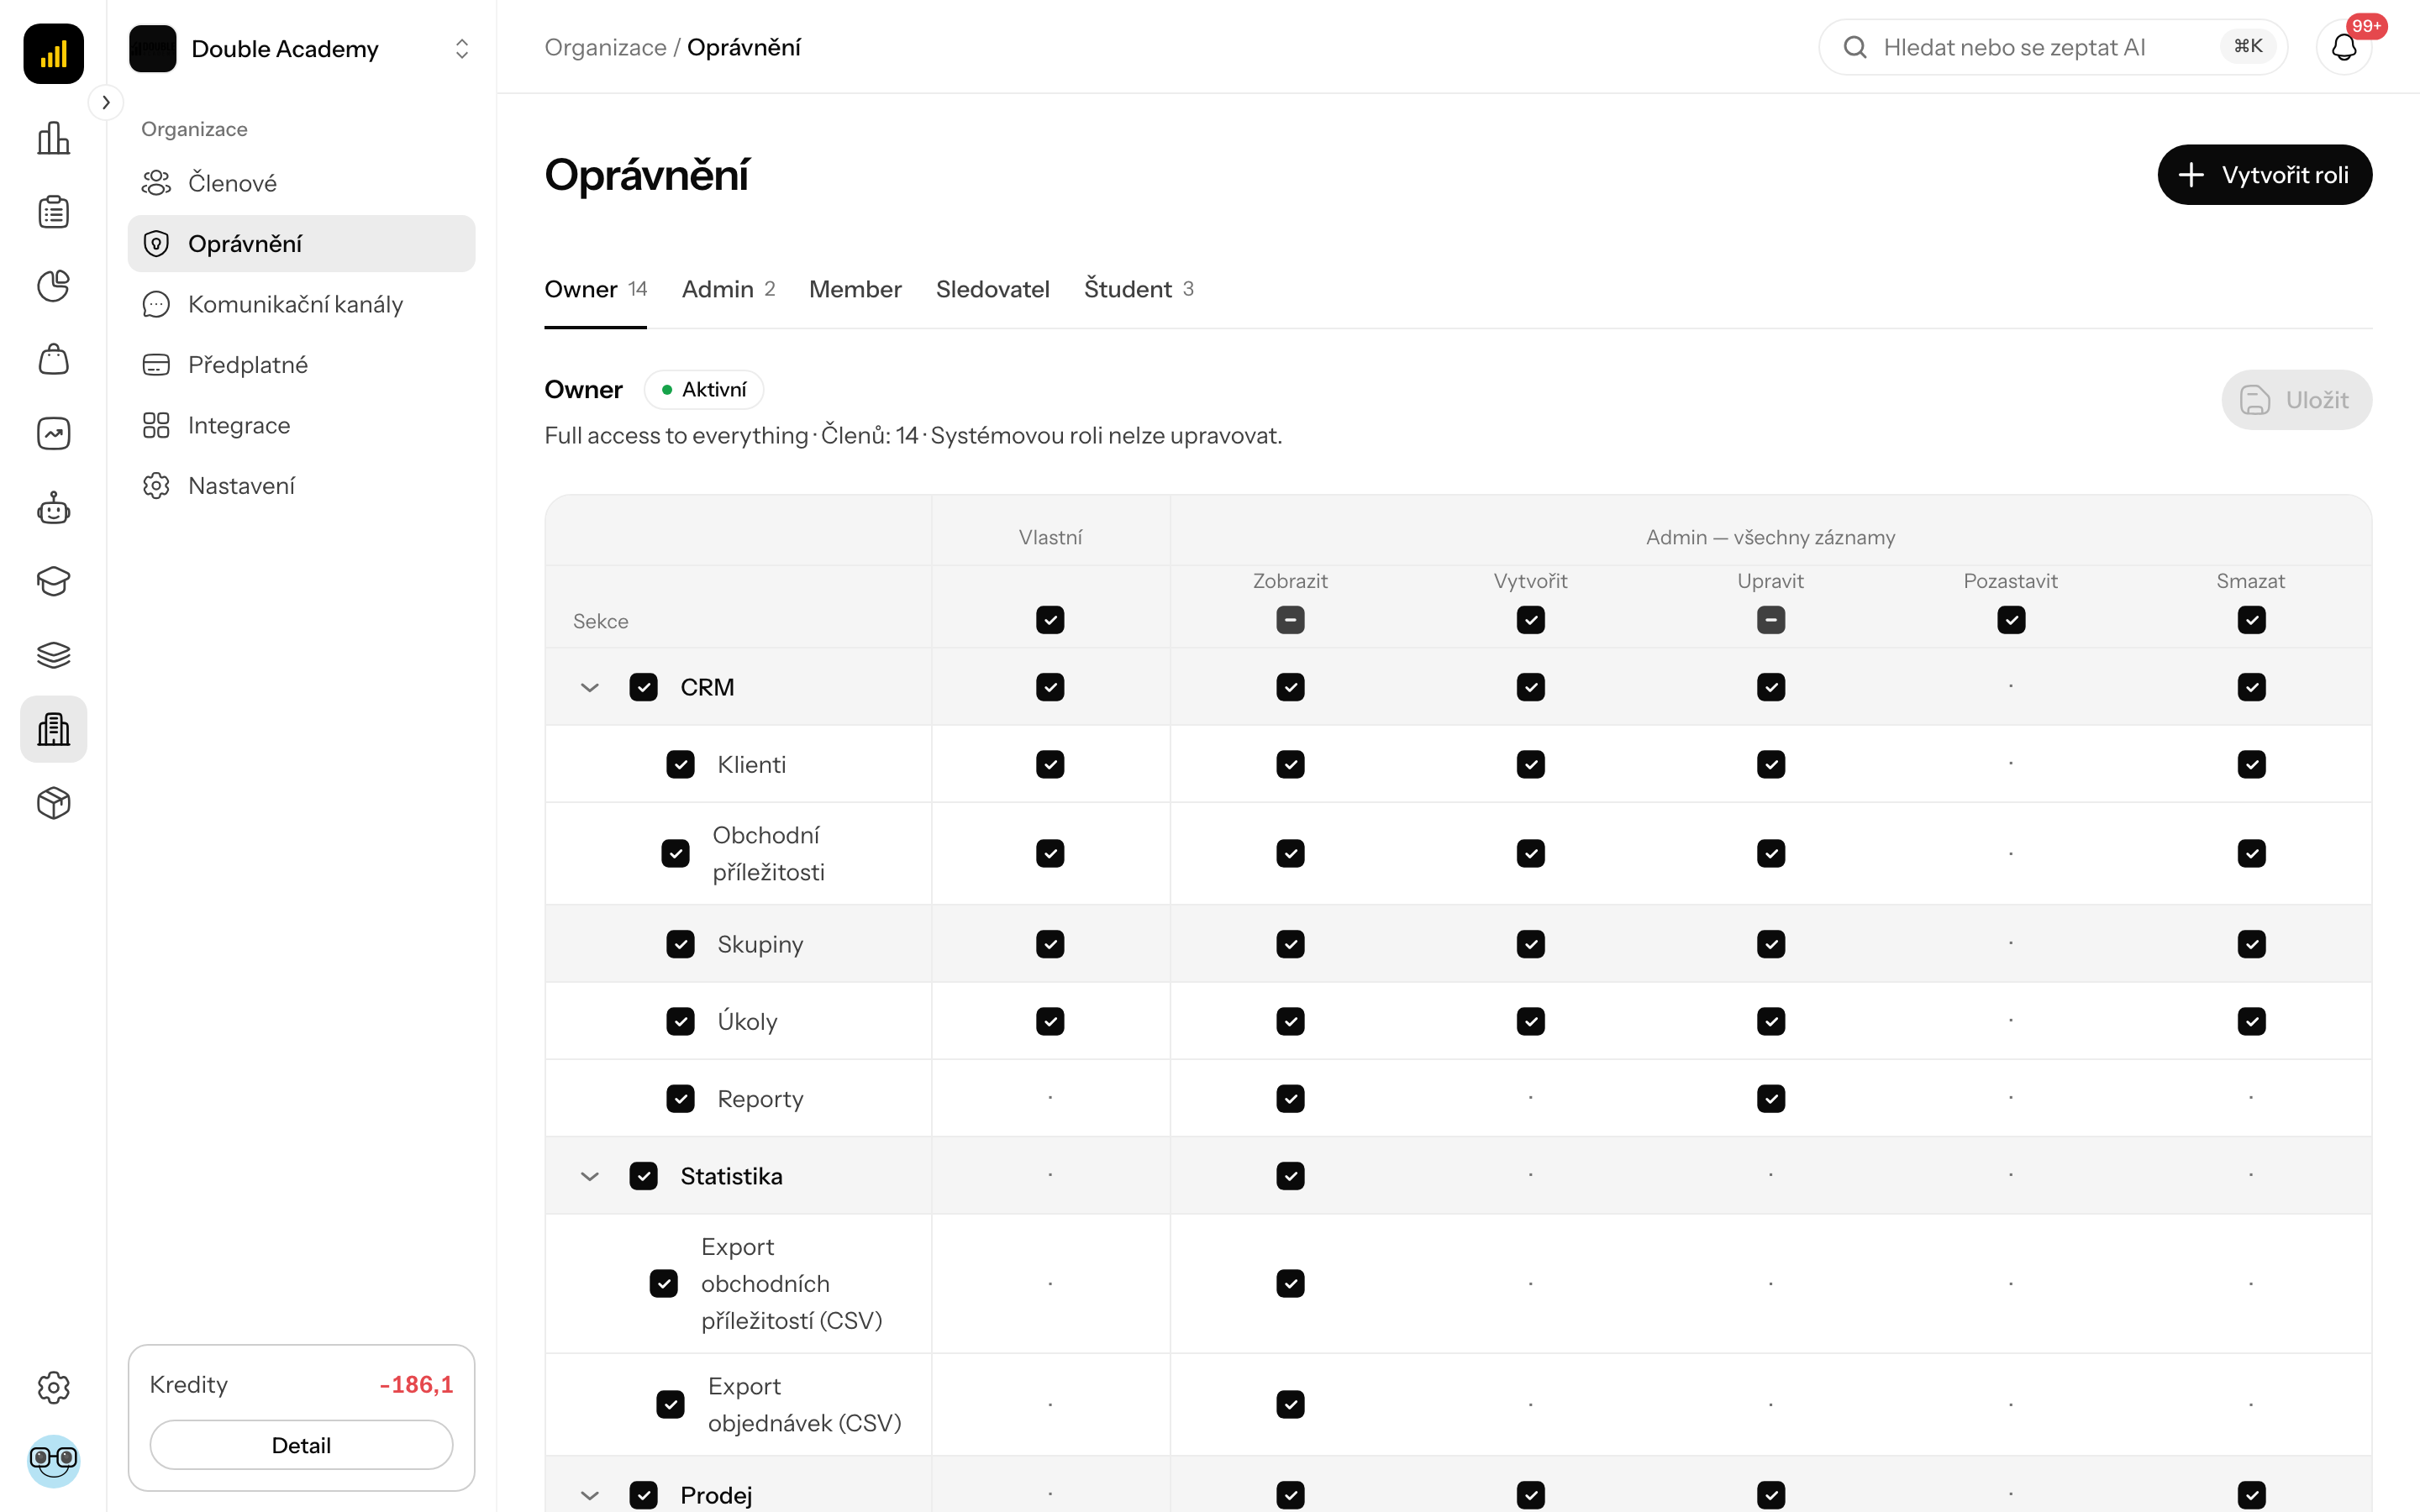
Task: Open the robot AI icon in sidebar
Action: click(x=53, y=508)
